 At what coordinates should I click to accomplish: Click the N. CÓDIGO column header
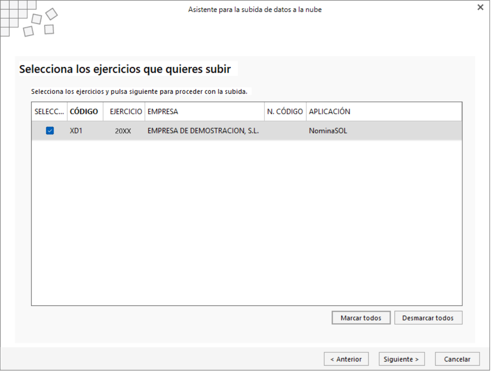click(x=285, y=111)
